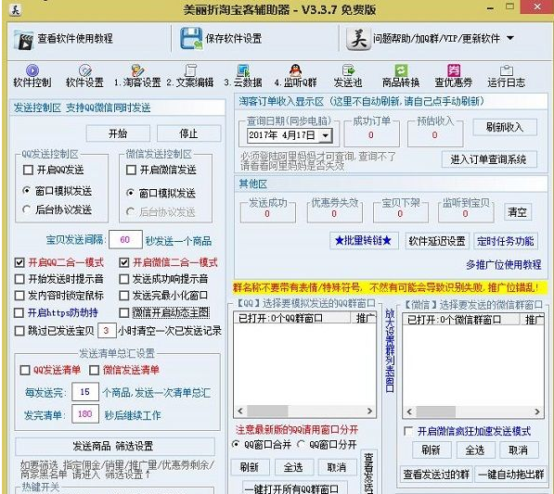Click 一键自动拖出群 button
Viewport: 554px width, 494px height.
pos(511,475)
